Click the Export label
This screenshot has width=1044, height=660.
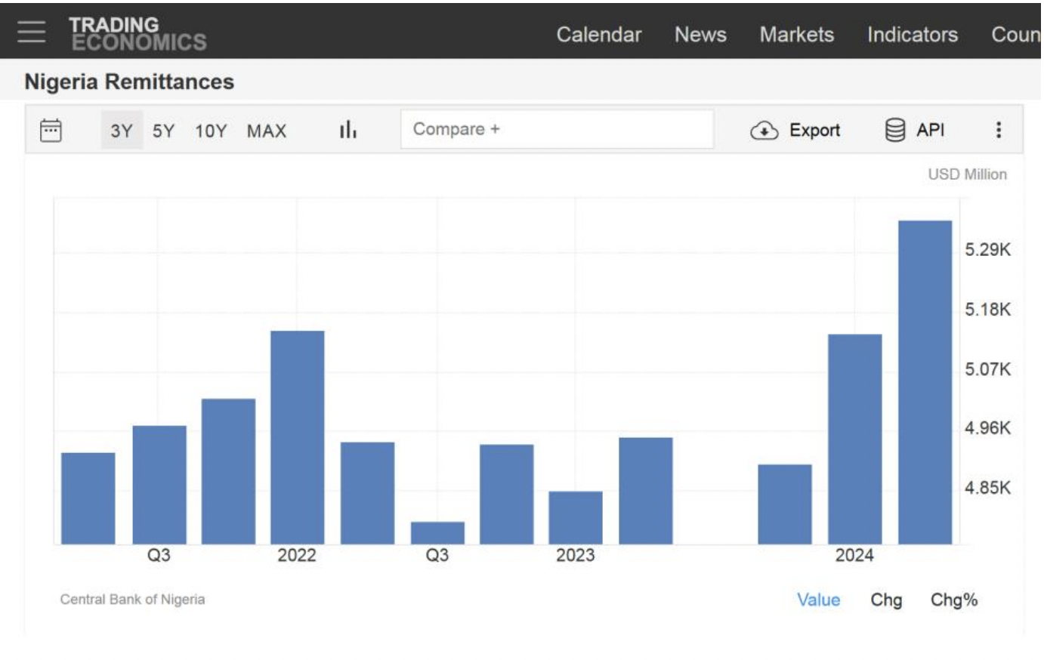coord(814,130)
